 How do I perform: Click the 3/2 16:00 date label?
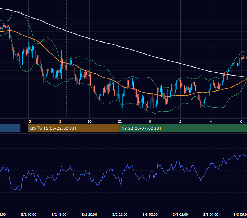(x=29, y=214)
